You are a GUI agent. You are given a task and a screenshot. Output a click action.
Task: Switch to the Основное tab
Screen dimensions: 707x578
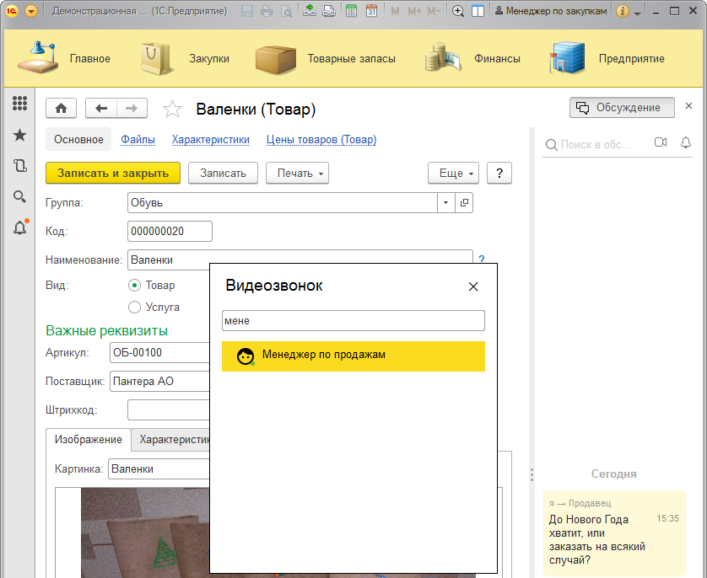(x=79, y=140)
